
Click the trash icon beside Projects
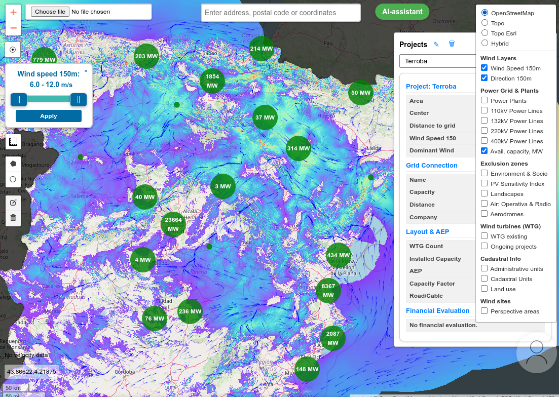click(452, 44)
